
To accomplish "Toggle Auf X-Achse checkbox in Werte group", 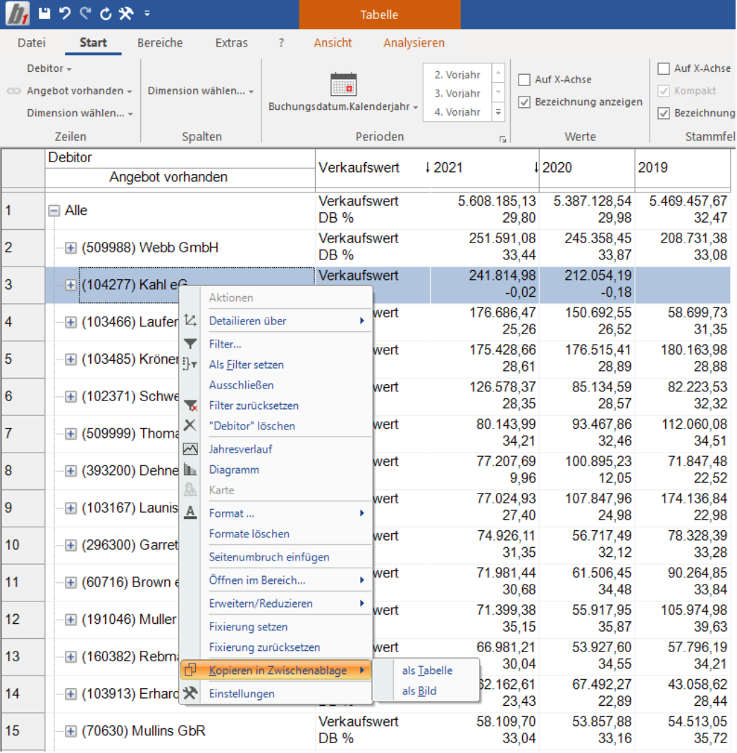I will click(524, 80).
